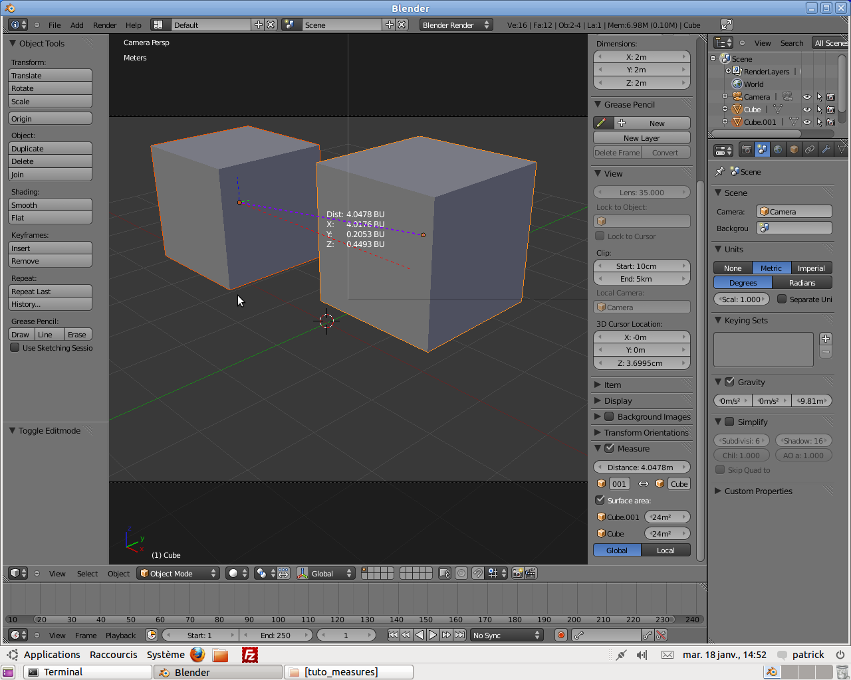851x680 pixels.
Task: Check the Use Sketching Session option
Action: [x=14, y=347]
